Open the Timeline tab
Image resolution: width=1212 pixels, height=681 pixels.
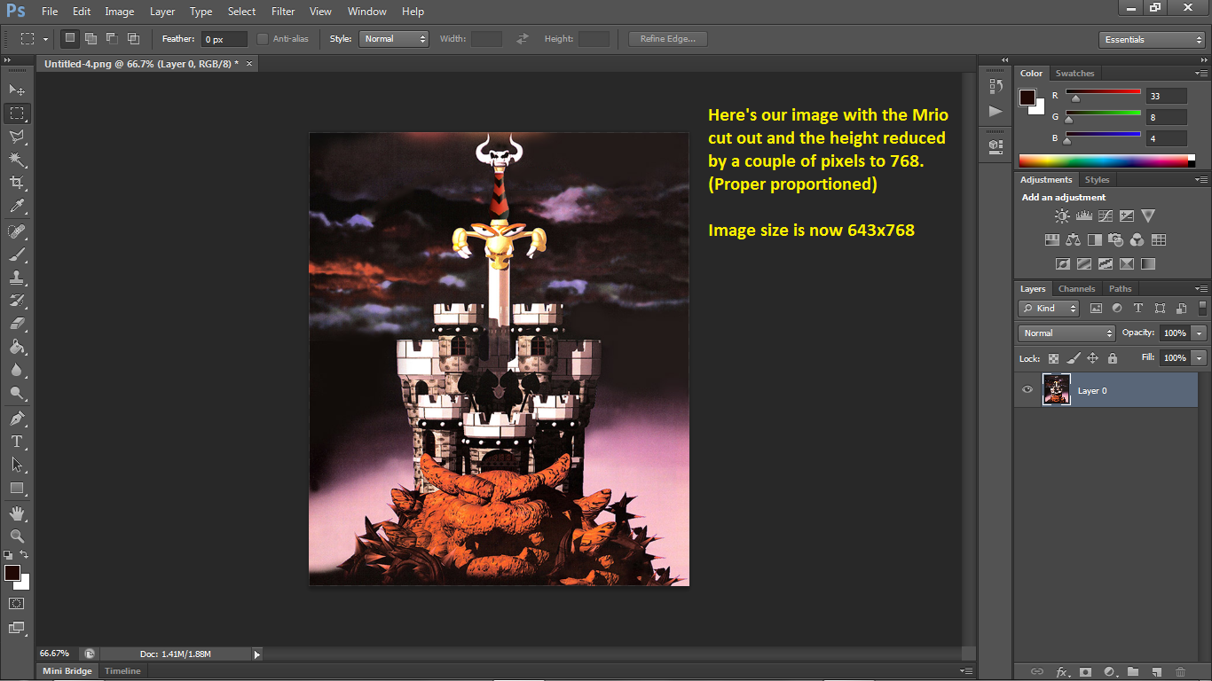pyautogui.click(x=122, y=671)
